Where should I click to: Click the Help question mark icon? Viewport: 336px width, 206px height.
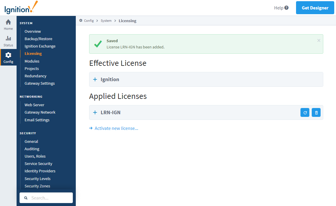tap(287, 8)
